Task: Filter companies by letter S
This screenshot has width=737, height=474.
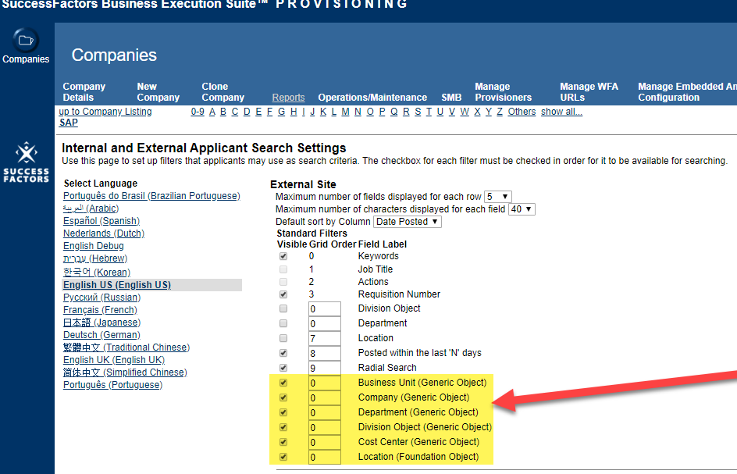Action: tap(418, 112)
